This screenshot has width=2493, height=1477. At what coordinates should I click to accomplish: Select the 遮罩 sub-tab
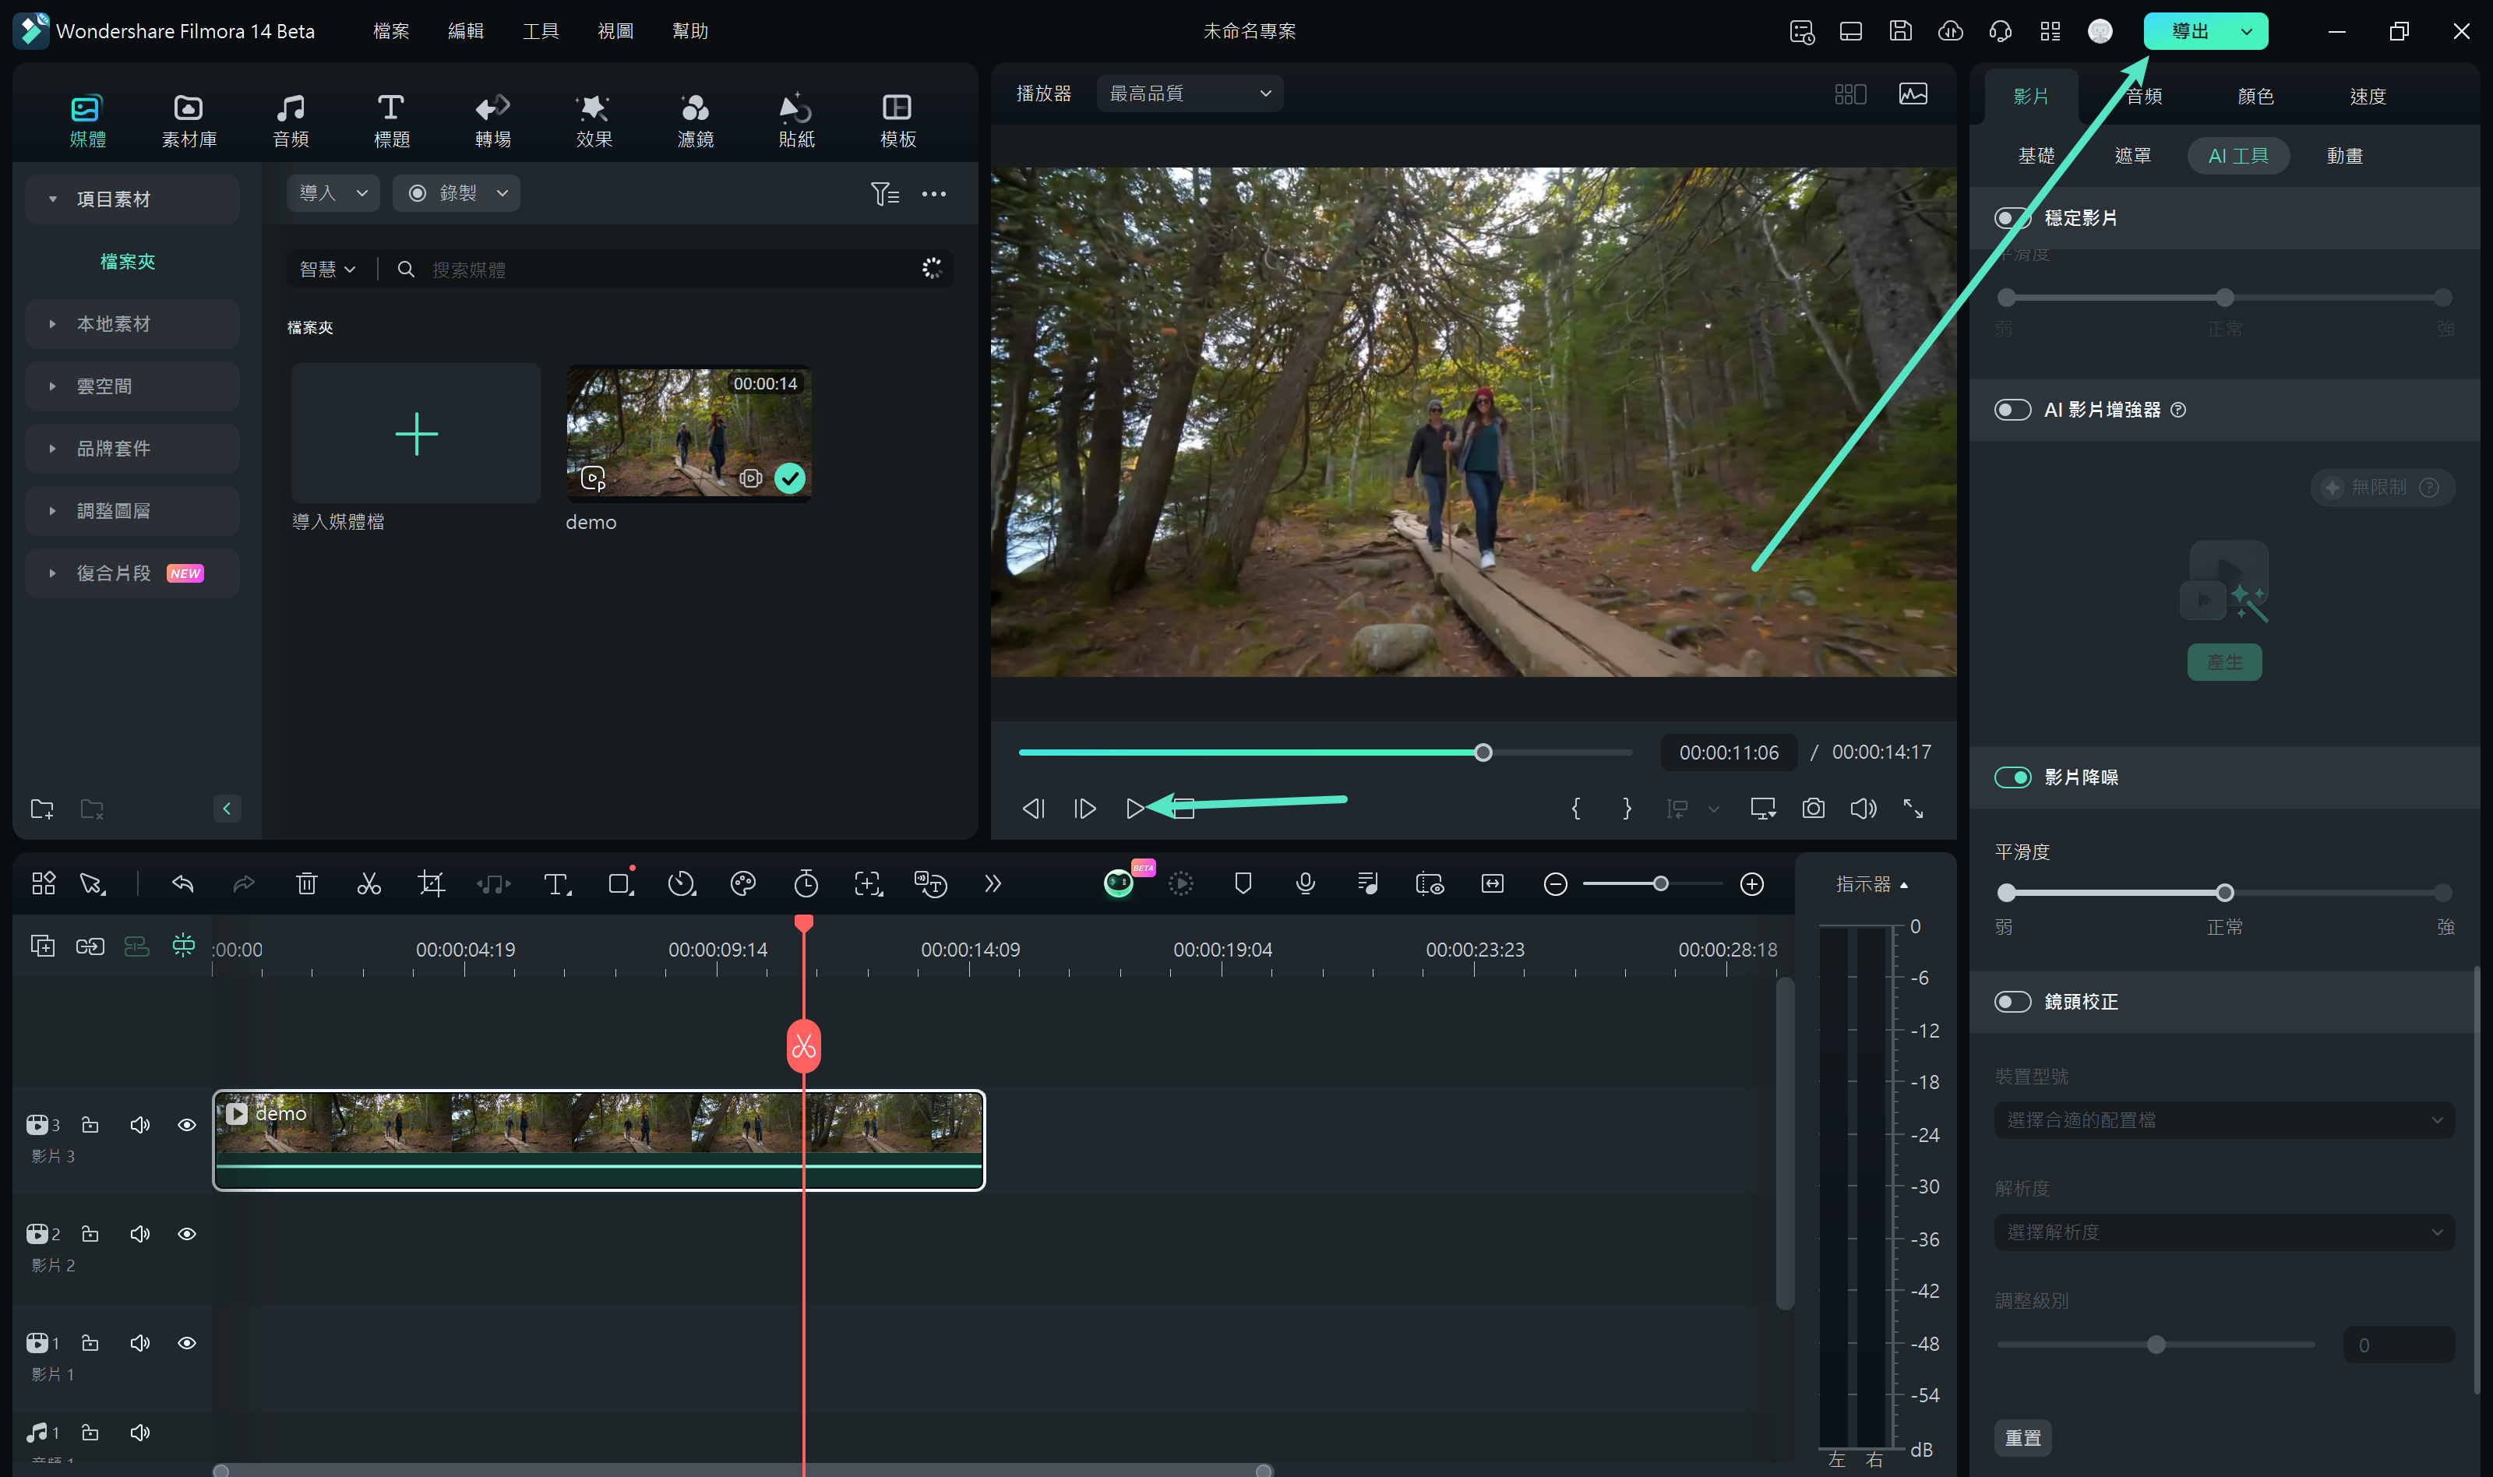click(2132, 157)
